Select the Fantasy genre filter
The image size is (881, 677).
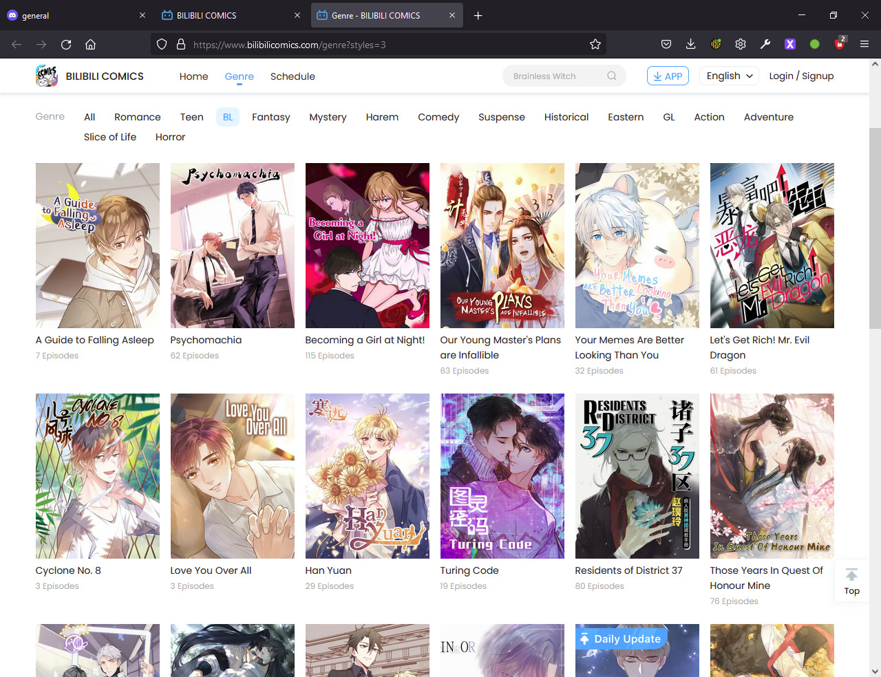270,117
